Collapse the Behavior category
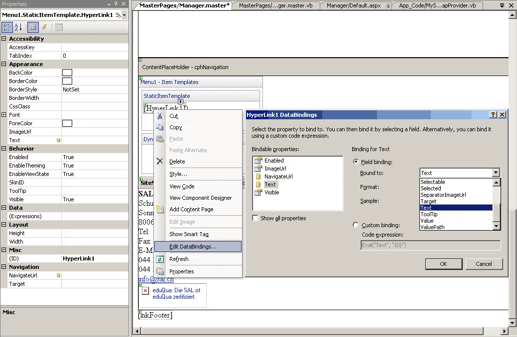 [x=3, y=149]
